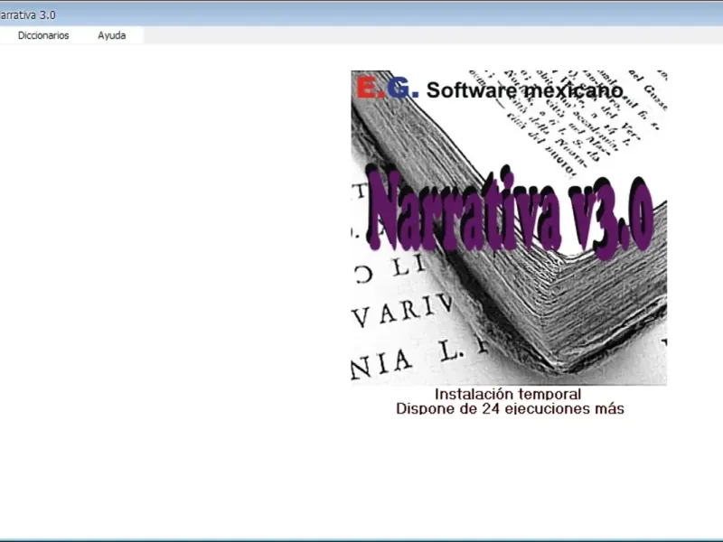This screenshot has height=542, width=723.
Task: Click the 'Software mexicano' heading text
Action: click(x=525, y=89)
